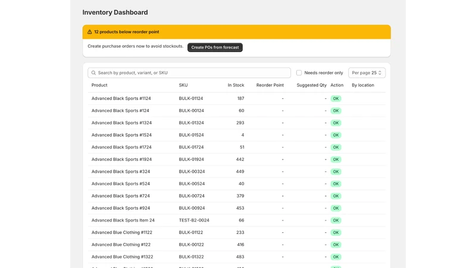
Task: Click the Product column header
Action: [99, 85]
